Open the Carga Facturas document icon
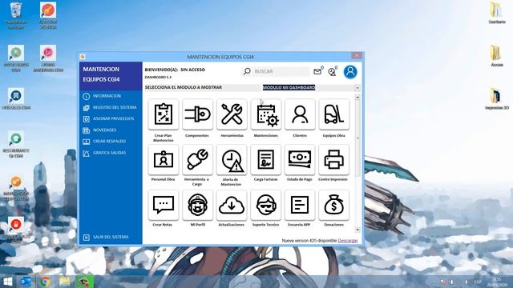 tap(265, 160)
